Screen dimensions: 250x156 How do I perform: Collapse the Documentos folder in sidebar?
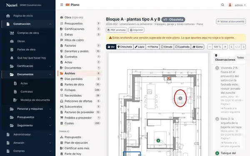28,74
